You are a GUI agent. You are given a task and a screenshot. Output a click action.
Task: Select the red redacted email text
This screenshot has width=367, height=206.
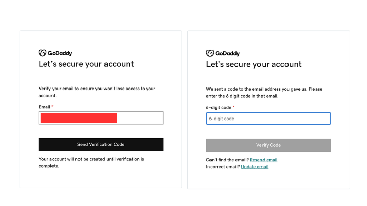[78, 118]
